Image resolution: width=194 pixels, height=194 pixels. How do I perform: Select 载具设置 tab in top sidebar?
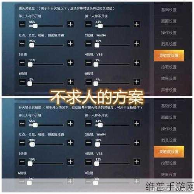pos(169,44)
